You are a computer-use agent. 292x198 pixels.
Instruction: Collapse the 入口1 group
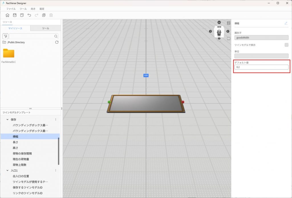click(7, 170)
